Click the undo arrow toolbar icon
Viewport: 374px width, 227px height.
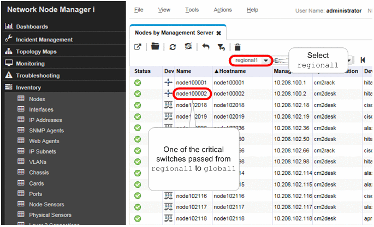pyautogui.click(x=206, y=47)
